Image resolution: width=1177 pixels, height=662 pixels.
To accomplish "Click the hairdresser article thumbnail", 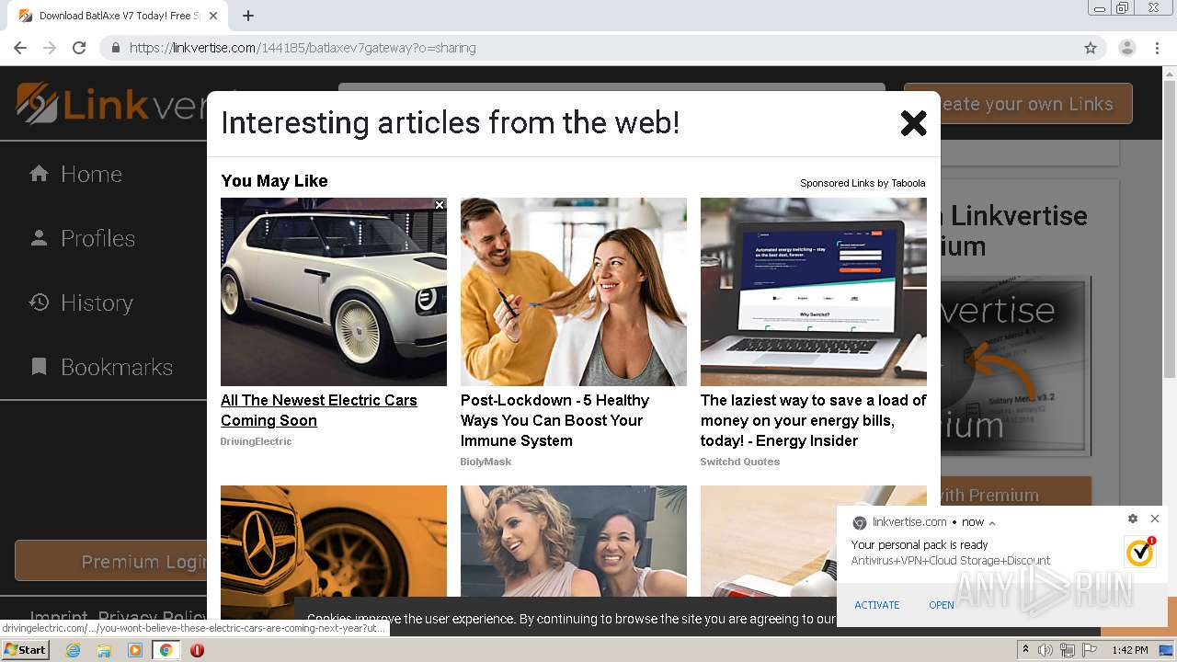I will point(574,291).
